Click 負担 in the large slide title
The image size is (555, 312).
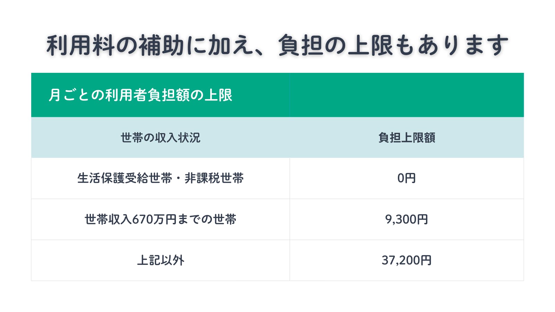point(301,45)
